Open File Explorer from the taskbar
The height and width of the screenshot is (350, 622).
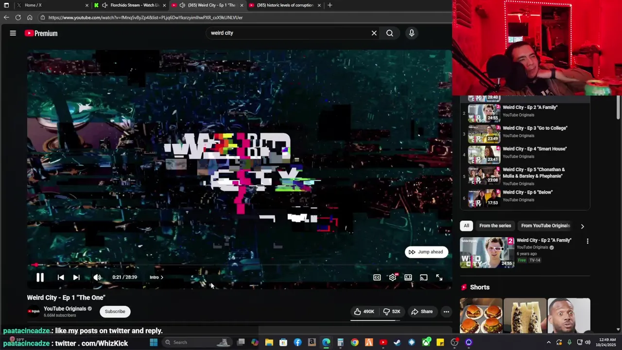click(269, 342)
